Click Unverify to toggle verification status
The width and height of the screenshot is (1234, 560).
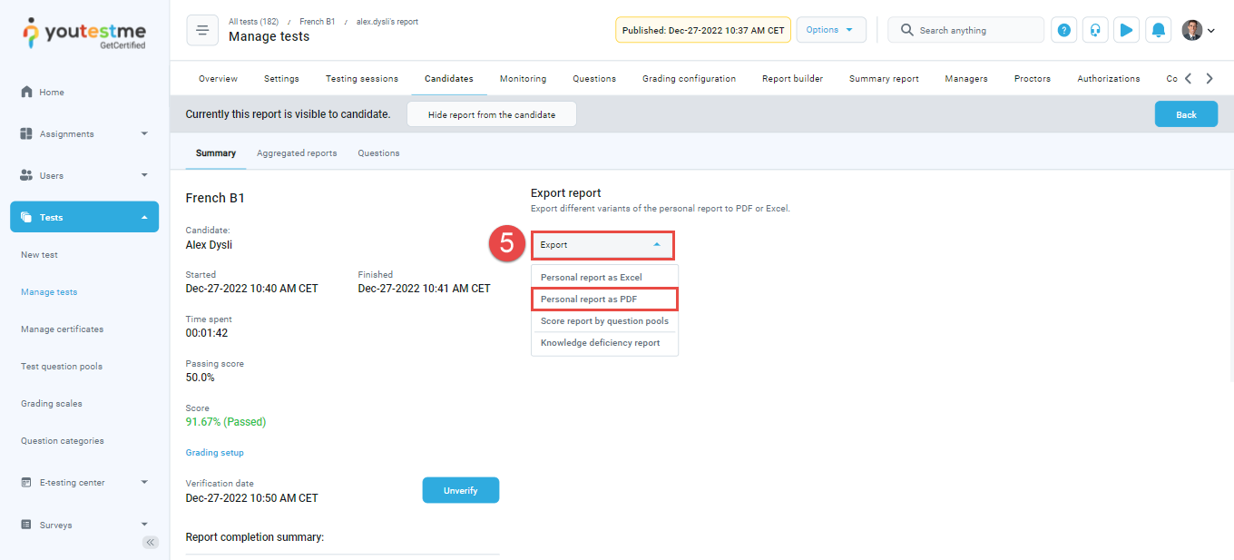[460, 489]
